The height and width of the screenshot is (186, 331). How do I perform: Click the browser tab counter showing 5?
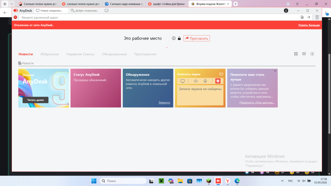(5, 4)
